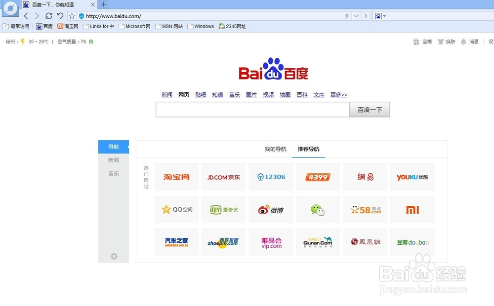Open the address bar history dropdown

point(356,16)
